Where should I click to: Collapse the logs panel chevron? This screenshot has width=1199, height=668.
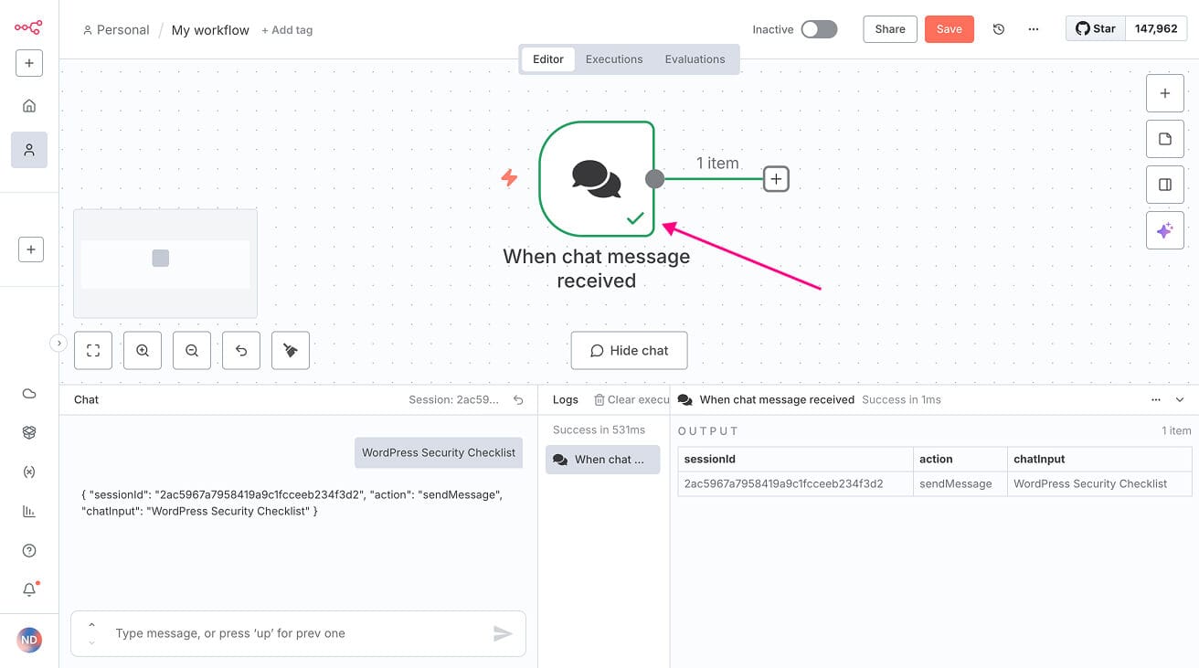1179,399
